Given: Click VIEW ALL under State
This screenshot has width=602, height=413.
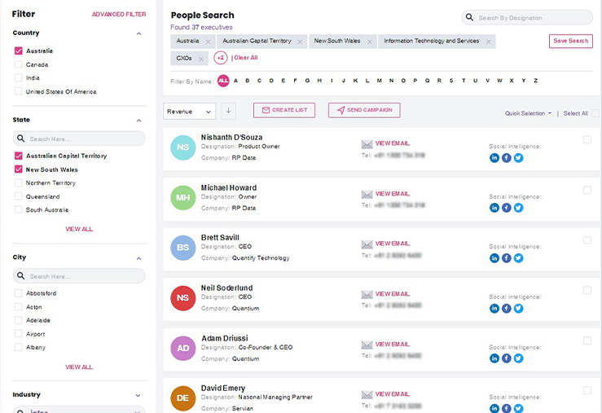Looking at the screenshot, I should point(79,229).
